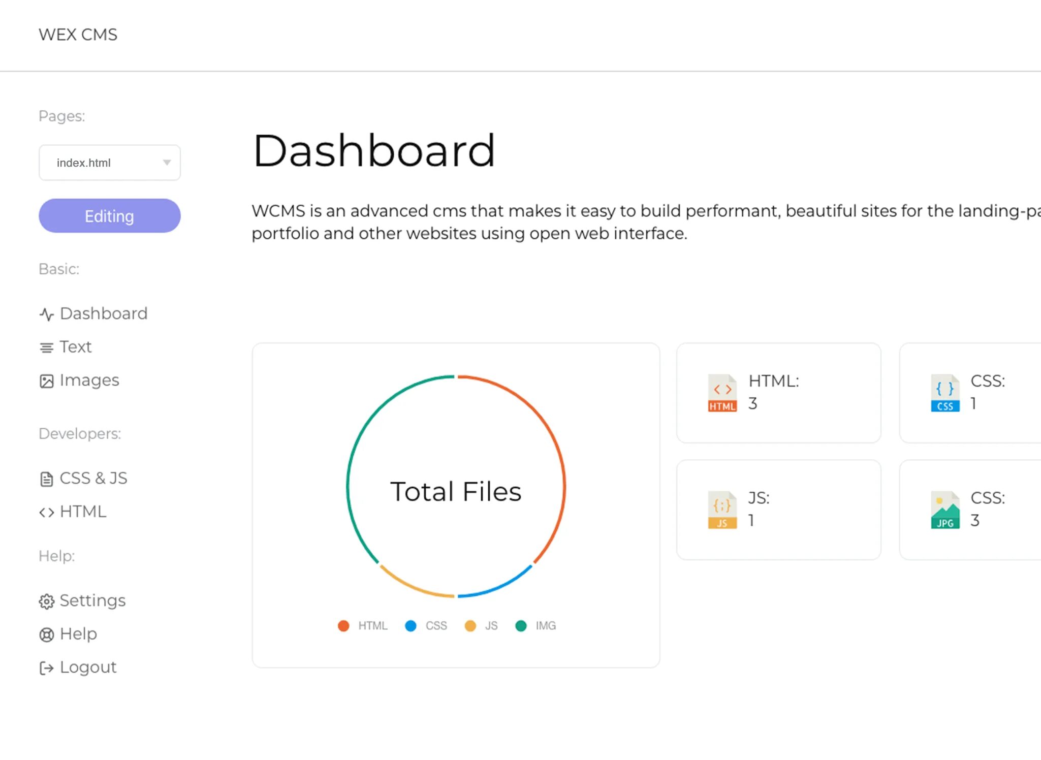Click the Logout arrow icon
Viewport: 1041px width, 760px height.
[x=46, y=668]
